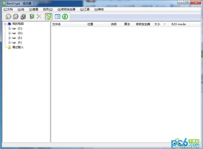Image resolution: width=203 pixels, height=149 pixels.
Task: Select 我的电脑 label in tree
Action: point(18,24)
